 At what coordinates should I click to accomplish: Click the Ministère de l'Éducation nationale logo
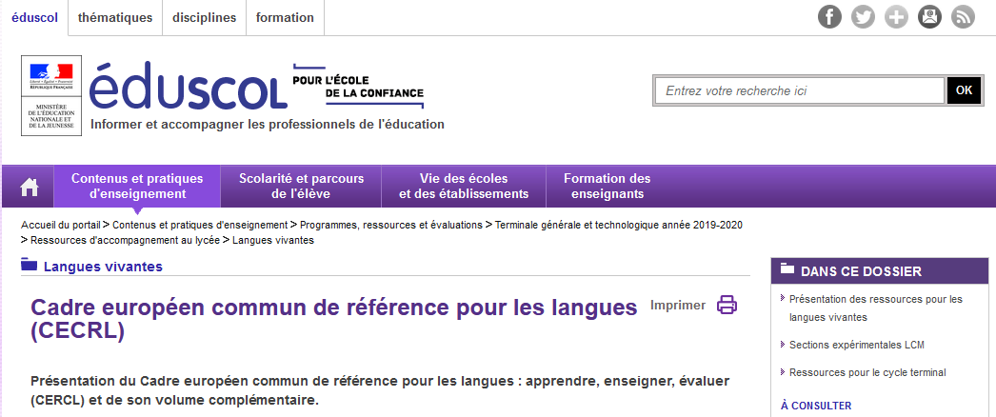point(51,95)
